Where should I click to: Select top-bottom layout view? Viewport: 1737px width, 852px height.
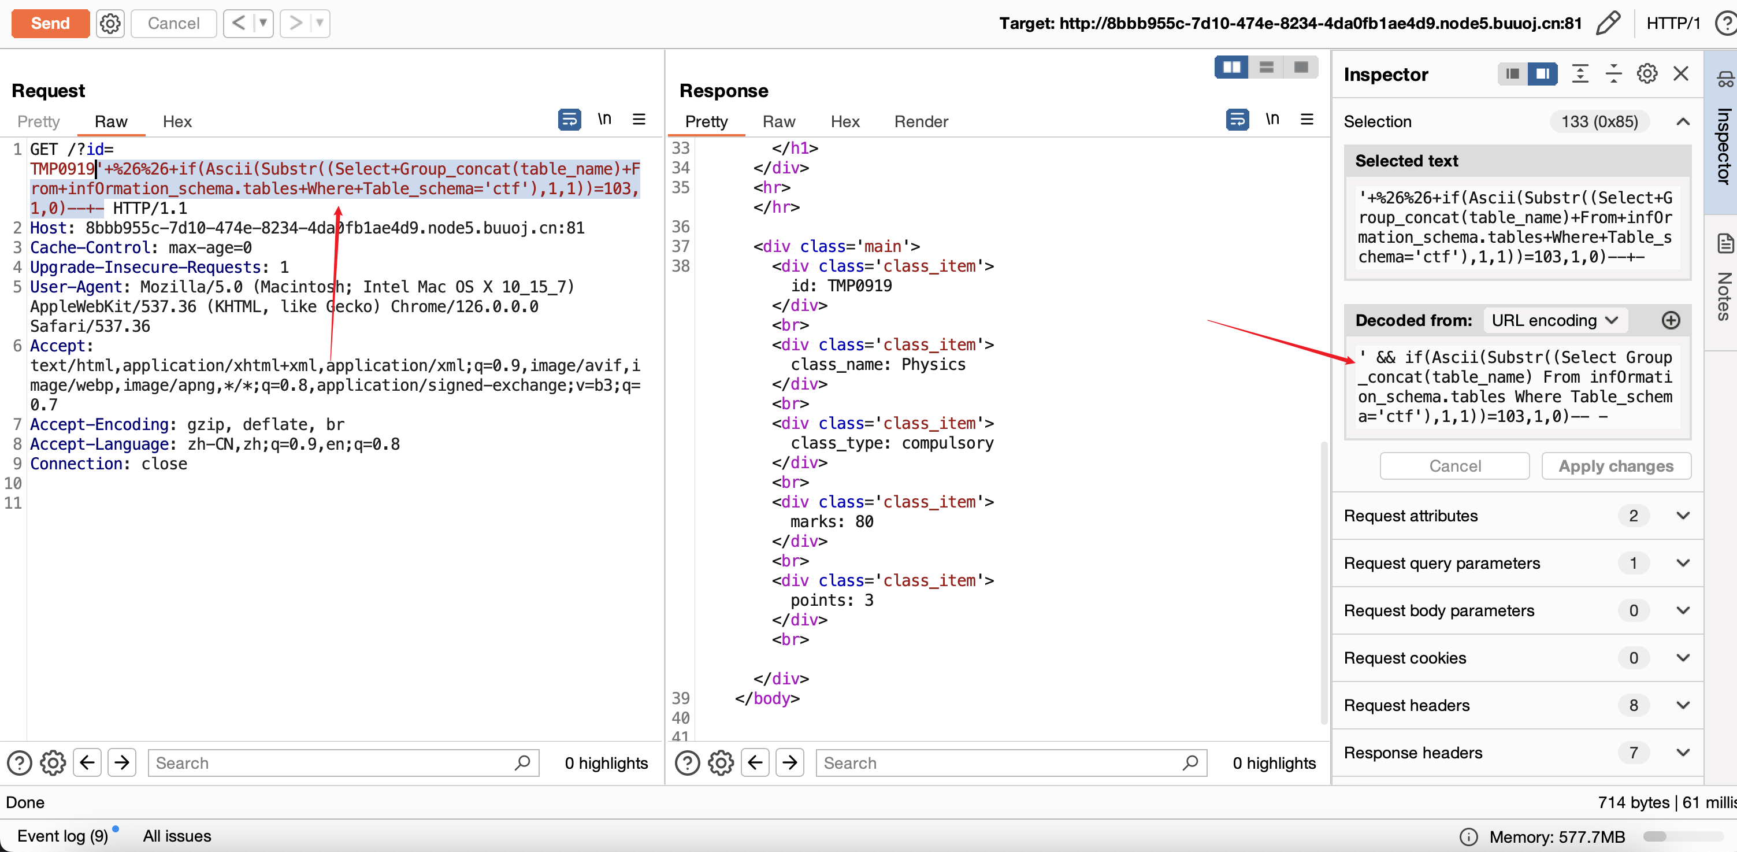[x=1266, y=67]
